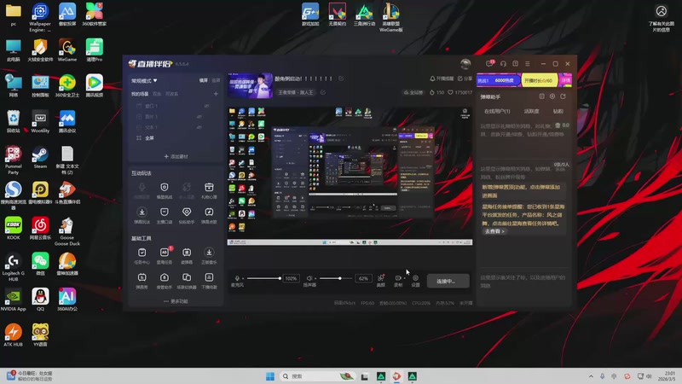Open the 场景切换器 tool icon
Image resolution: width=682 pixels, height=384 pixels.
(x=187, y=277)
